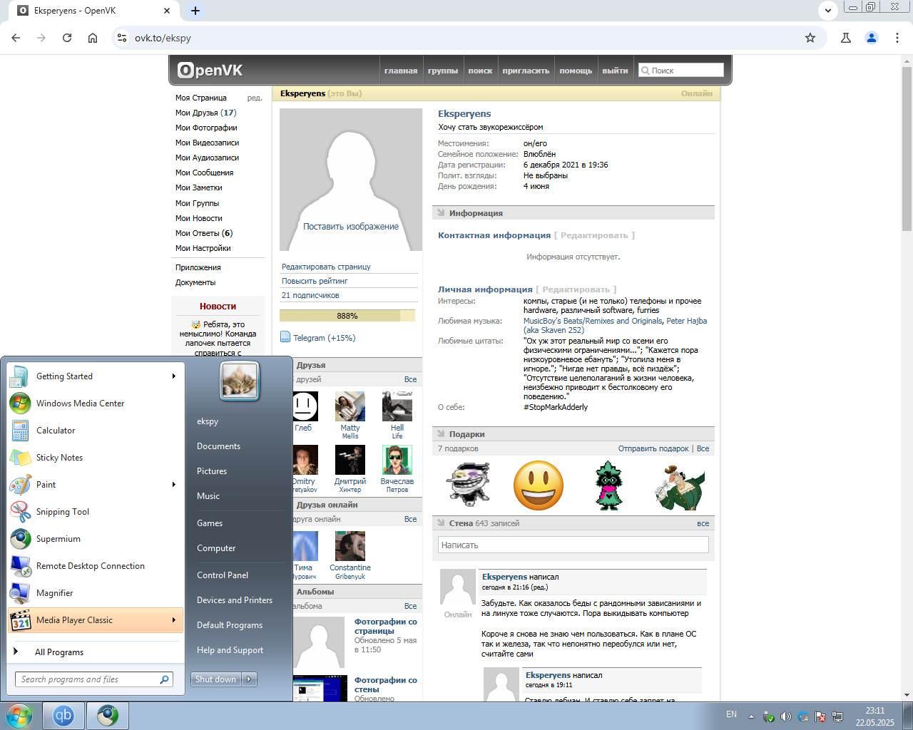This screenshot has width=913, height=730.
Task: Bookmark this page with star icon
Action: (810, 38)
